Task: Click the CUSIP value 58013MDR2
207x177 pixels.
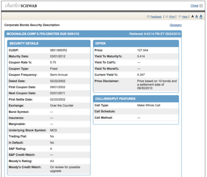Action: click(58, 50)
